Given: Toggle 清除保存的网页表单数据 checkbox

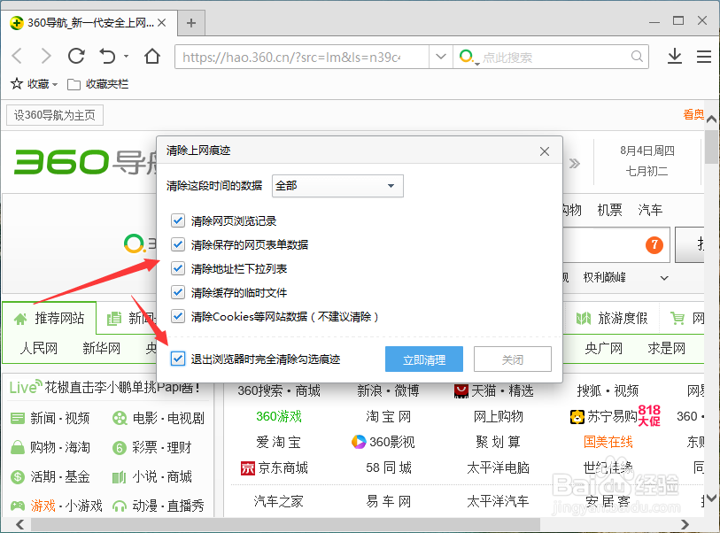Looking at the screenshot, I should pos(178,244).
